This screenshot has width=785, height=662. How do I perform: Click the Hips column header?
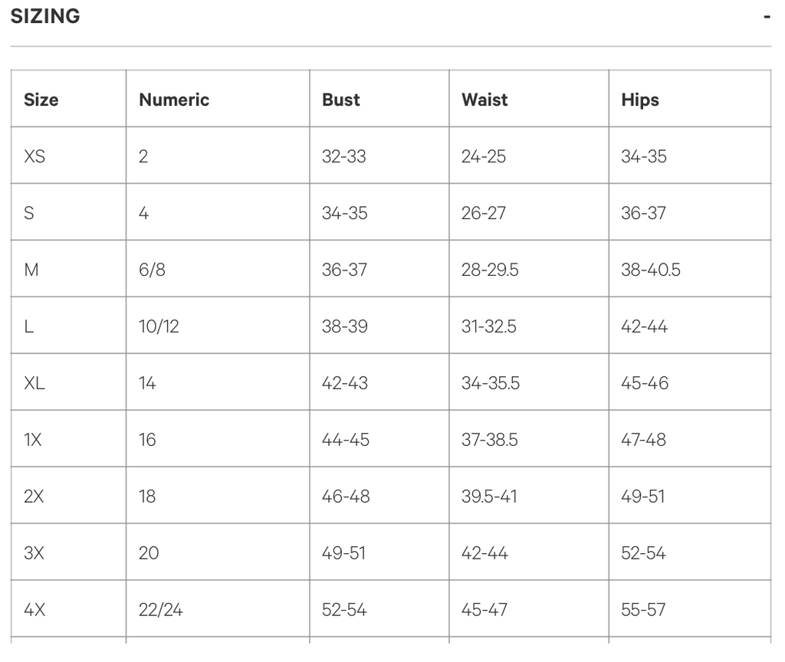640,100
